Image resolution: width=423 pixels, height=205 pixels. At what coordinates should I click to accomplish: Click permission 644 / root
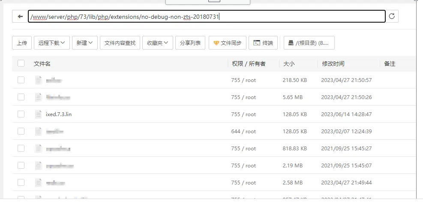click(243, 132)
